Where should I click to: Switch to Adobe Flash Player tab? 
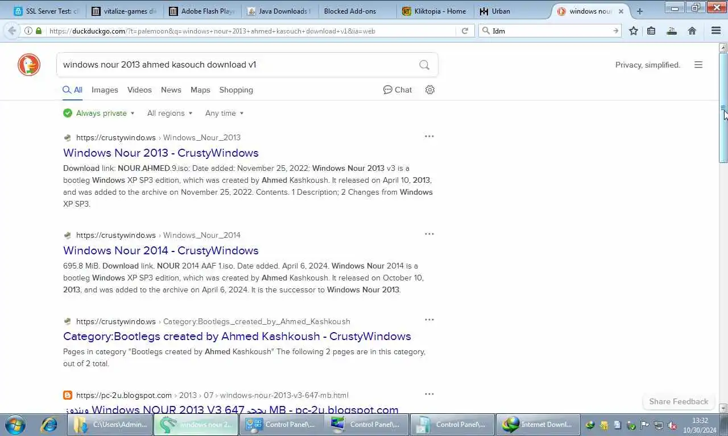pyautogui.click(x=201, y=11)
